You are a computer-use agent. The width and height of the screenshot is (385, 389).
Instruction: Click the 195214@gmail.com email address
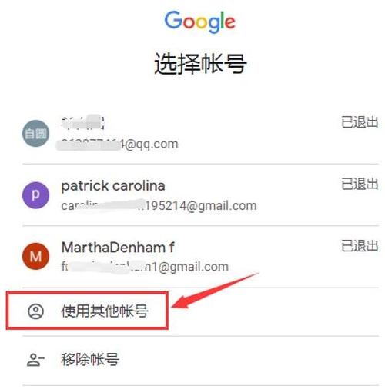tap(159, 206)
